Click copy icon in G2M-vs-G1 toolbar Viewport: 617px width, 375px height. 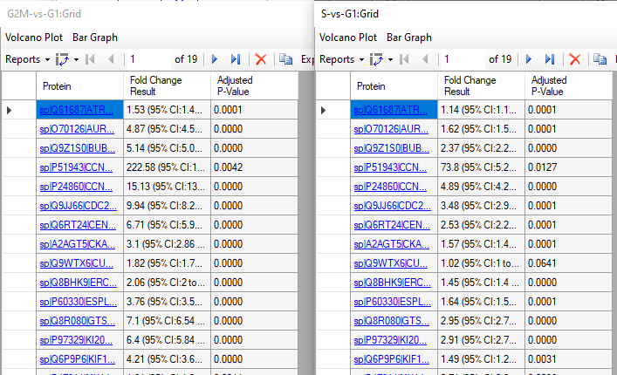tap(285, 59)
